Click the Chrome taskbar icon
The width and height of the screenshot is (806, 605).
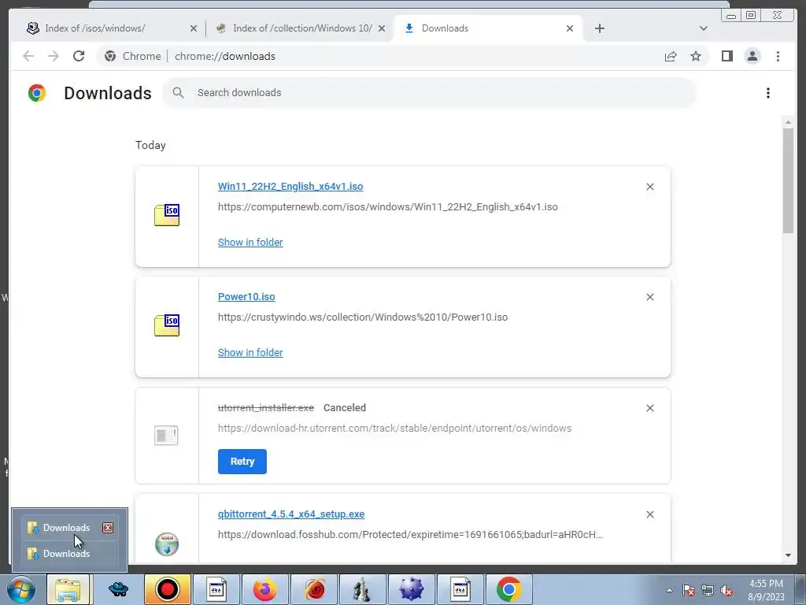(509, 589)
